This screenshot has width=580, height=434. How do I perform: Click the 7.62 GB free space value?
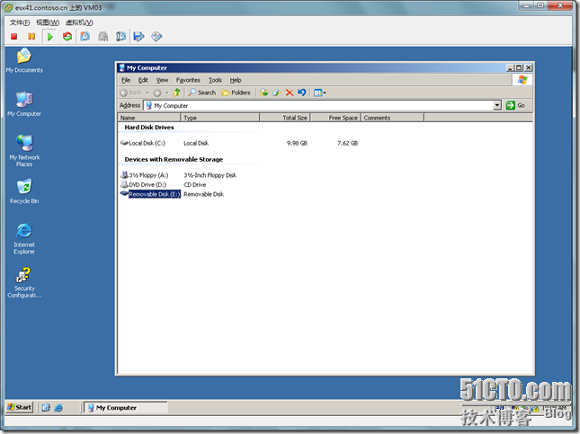(x=347, y=144)
